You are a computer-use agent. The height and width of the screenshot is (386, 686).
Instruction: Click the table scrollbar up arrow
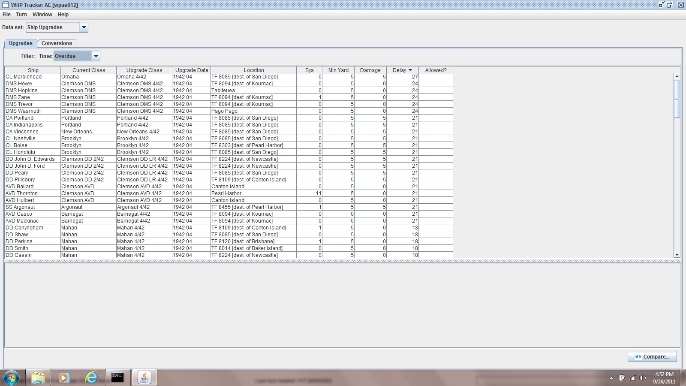click(x=677, y=76)
